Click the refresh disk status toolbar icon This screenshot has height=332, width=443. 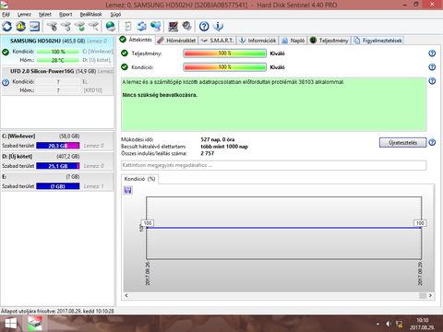tap(7, 27)
